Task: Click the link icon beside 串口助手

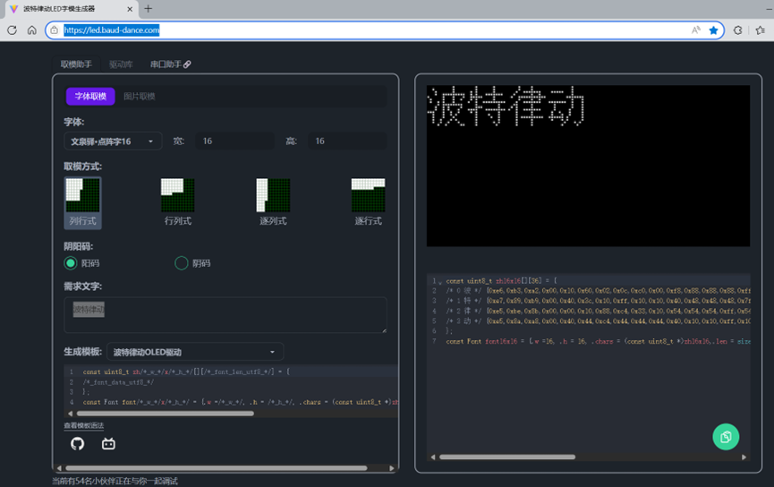Action: click(187, 64)
